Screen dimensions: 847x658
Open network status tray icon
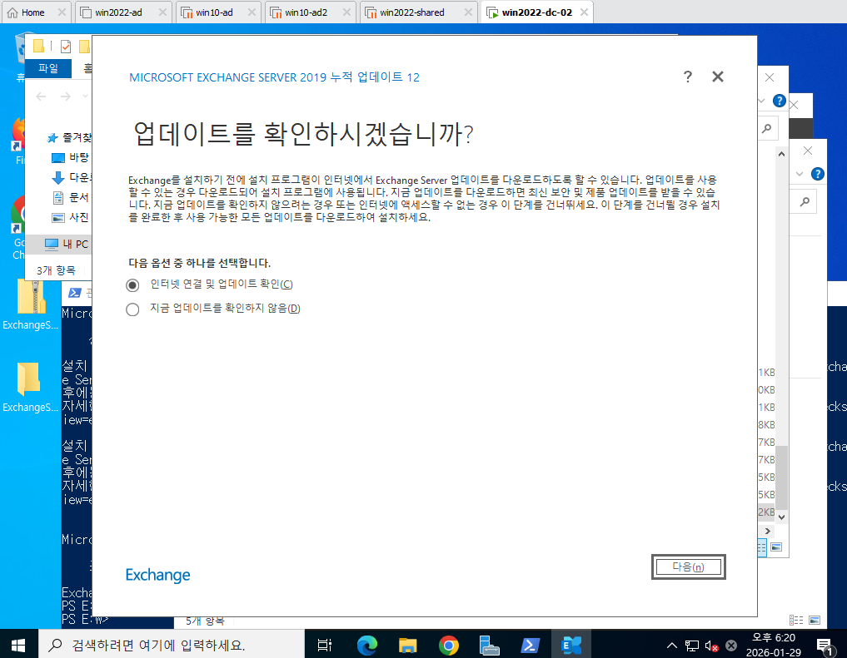pos(692,646)
